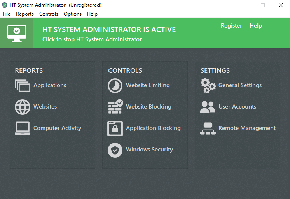This screenshot has height=199, width=290.
Task: Click the Register link
Action: point(231,26)
